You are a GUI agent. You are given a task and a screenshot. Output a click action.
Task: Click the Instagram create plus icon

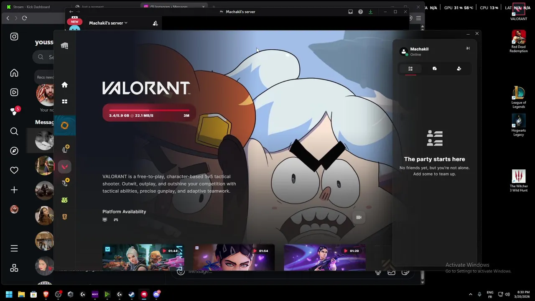point(14,190)
